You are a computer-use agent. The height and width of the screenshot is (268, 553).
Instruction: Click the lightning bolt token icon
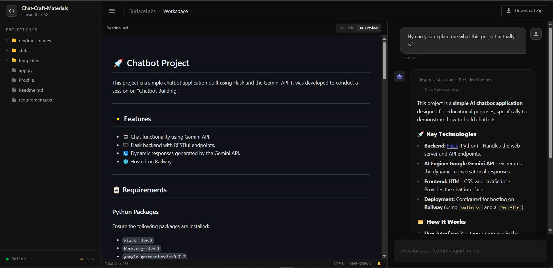pyautogui.click(x=82, y=259)
